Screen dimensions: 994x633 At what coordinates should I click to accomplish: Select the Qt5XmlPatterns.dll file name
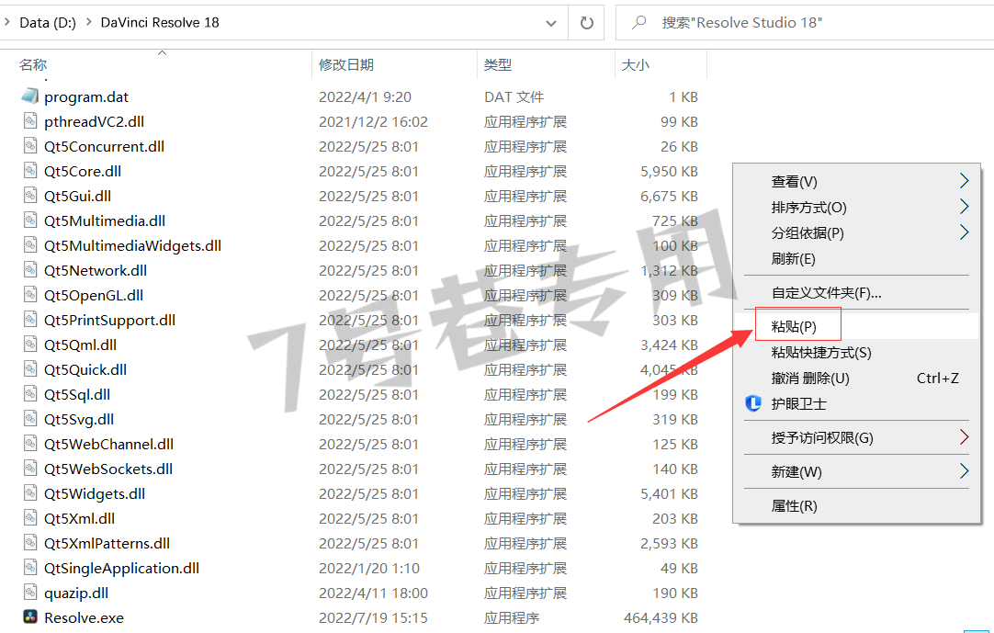pos(107,543)
